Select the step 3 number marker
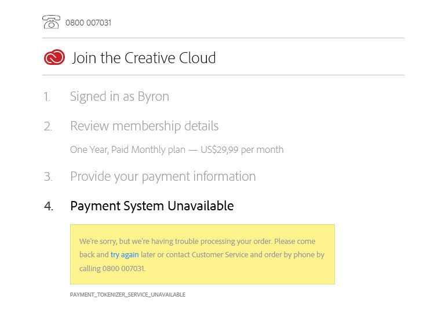 48,177
